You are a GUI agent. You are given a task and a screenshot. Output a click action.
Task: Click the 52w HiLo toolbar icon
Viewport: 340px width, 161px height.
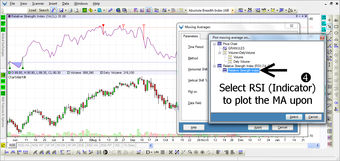[156, 10]
